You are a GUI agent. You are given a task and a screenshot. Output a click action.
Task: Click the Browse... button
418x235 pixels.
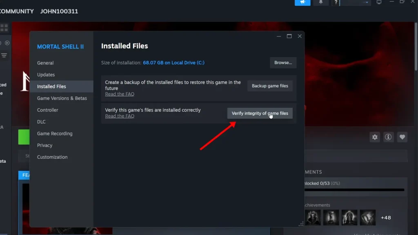point(283,62)
